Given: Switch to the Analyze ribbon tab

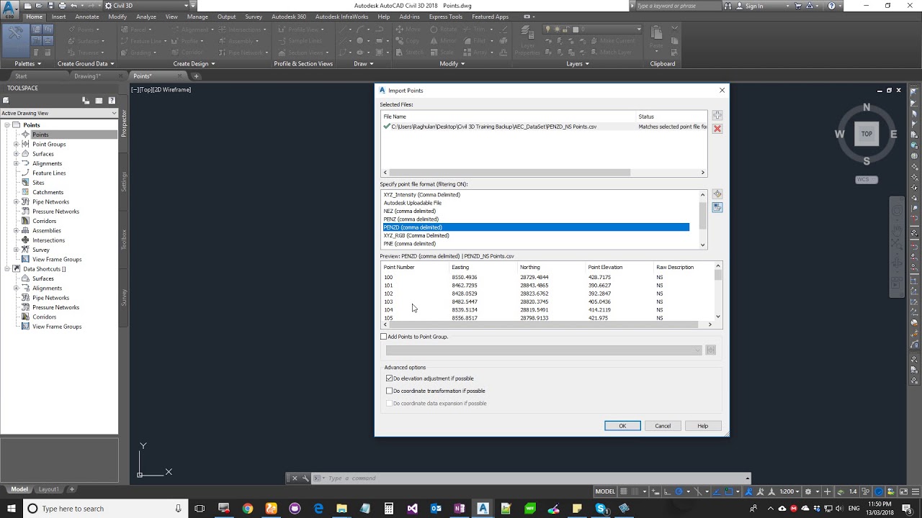Looking at the screenshot, I should [x=146, y=17].
